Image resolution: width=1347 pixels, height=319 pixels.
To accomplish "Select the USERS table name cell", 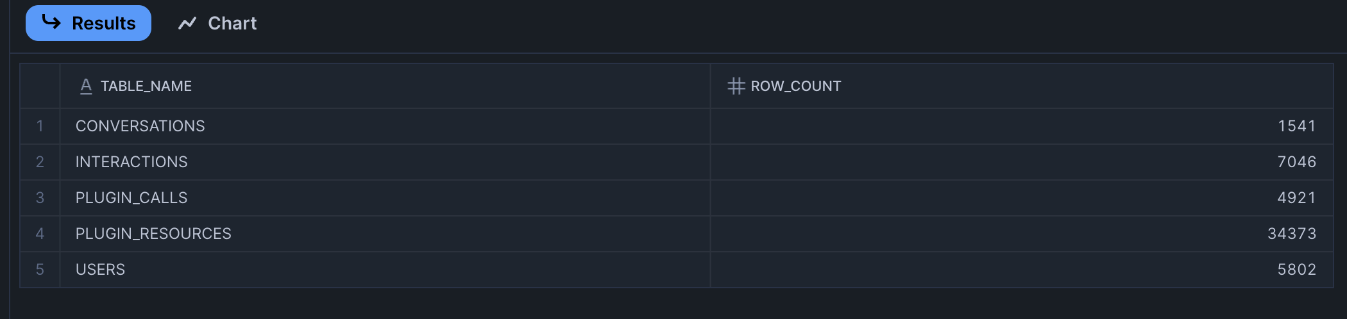I will [x=385, y=270].
